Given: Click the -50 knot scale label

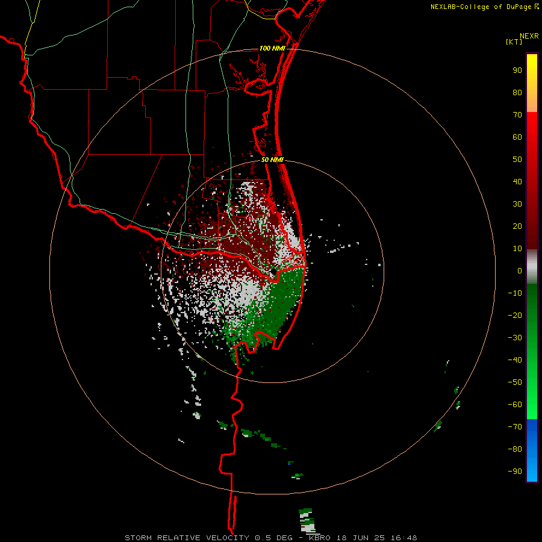Looking at the screenshot, I should tap(515, 382).
